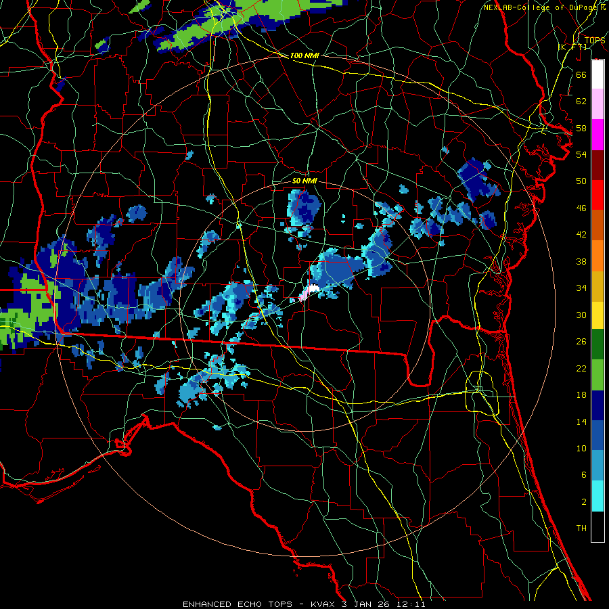Pick the gold legend swatch

point(597,286)
